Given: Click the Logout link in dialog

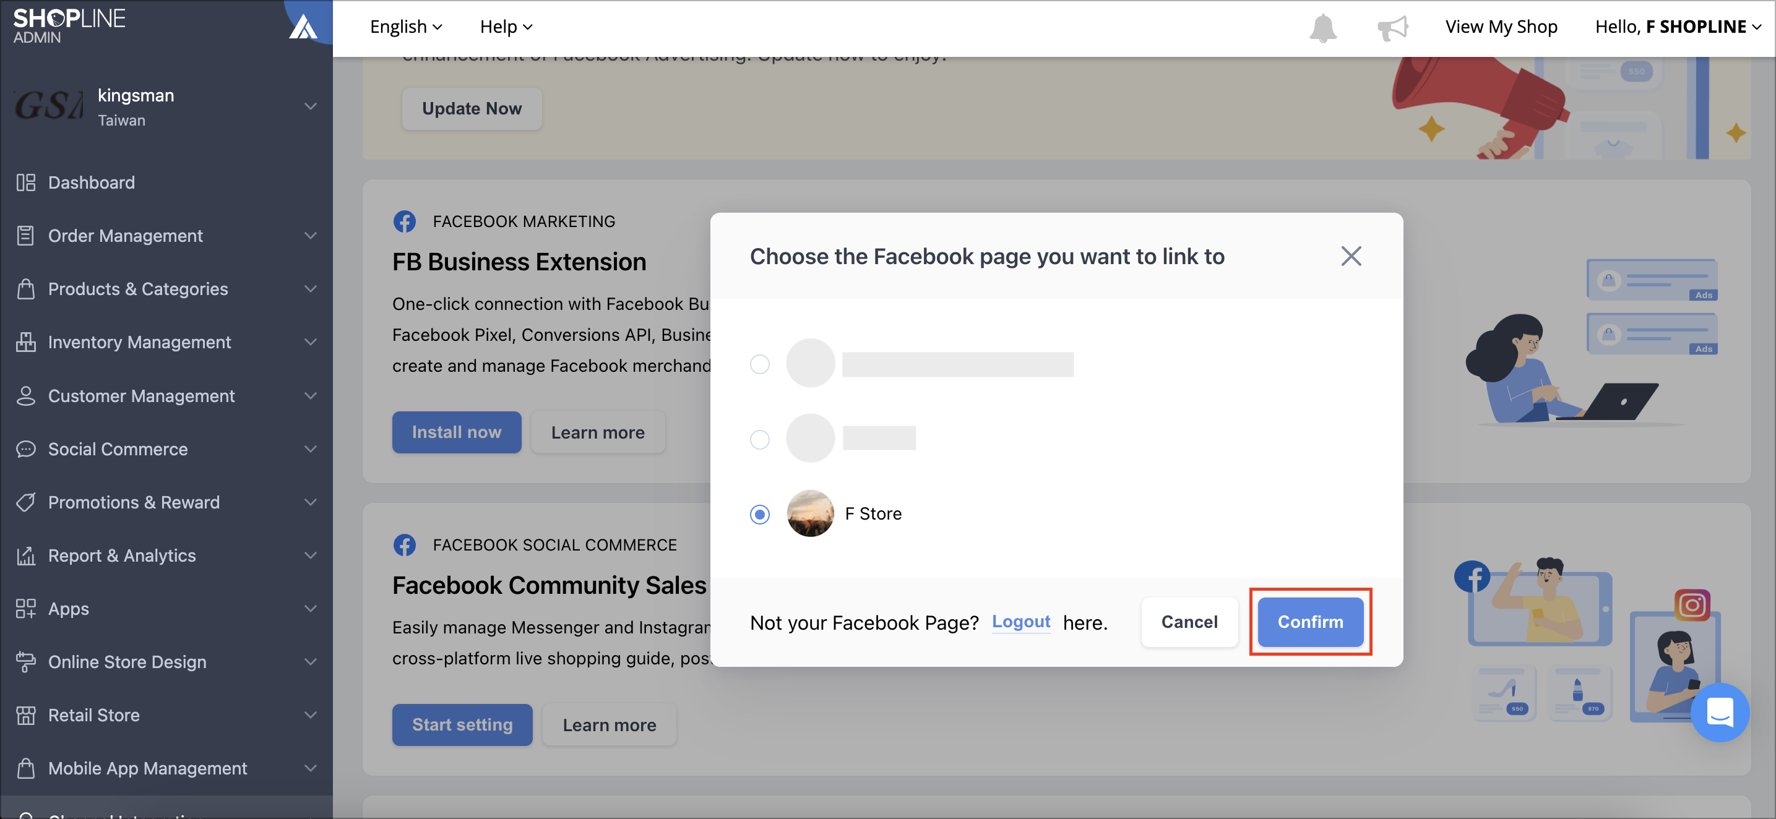Looking at the screenshot, I should (x=1020, y=622).
